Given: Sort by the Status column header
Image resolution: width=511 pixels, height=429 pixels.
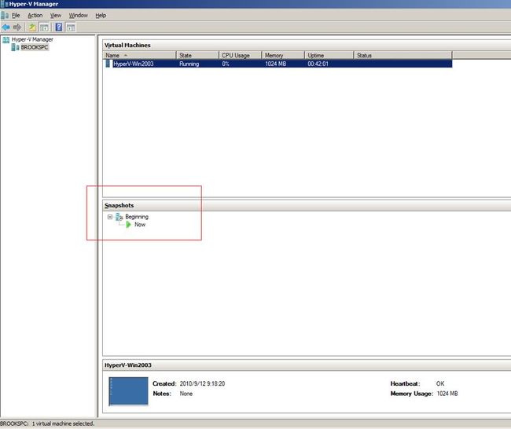Looking at the screenshot, I should [x=403, y=55].
